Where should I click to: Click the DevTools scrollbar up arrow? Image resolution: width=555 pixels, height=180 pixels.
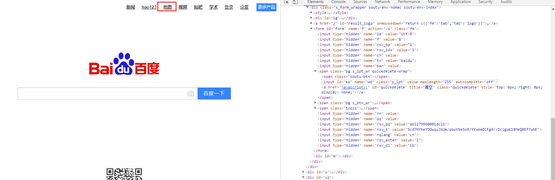[x=553, y=9]
